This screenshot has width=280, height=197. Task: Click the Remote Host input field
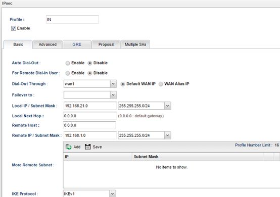pos(89,125)
